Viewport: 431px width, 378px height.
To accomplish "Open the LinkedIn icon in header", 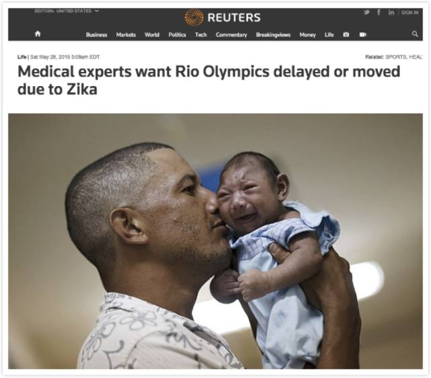I will (x=391, y=12).
